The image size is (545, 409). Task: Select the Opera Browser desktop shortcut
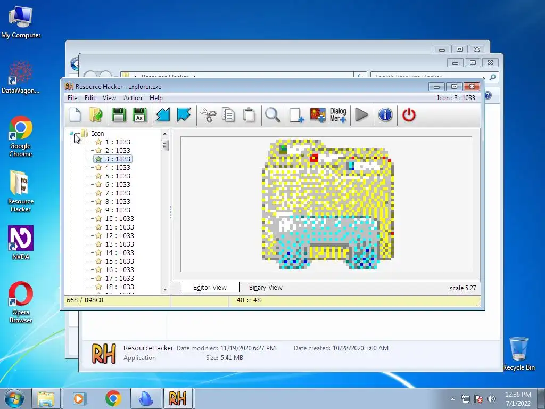21,302
